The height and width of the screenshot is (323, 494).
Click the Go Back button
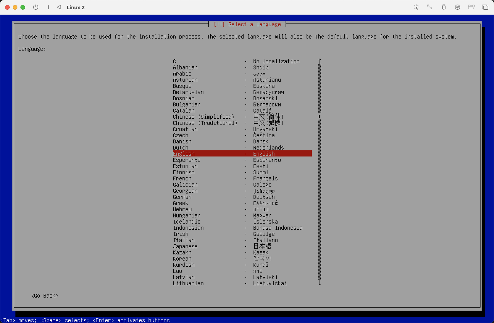44,296
